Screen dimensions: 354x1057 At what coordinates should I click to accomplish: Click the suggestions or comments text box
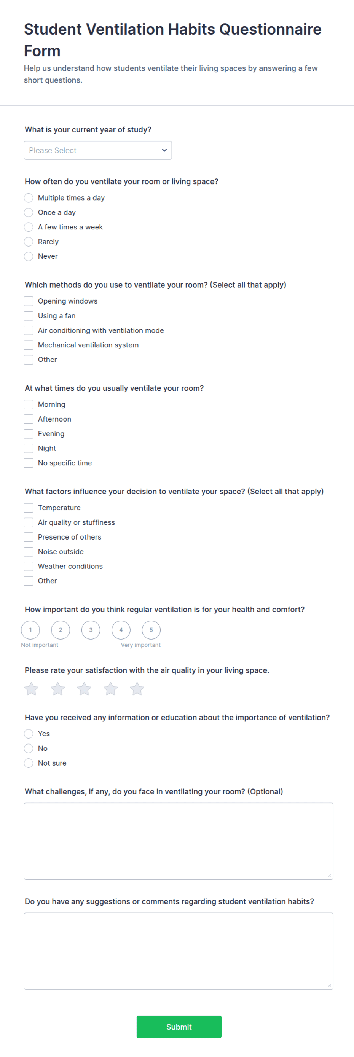179,951
